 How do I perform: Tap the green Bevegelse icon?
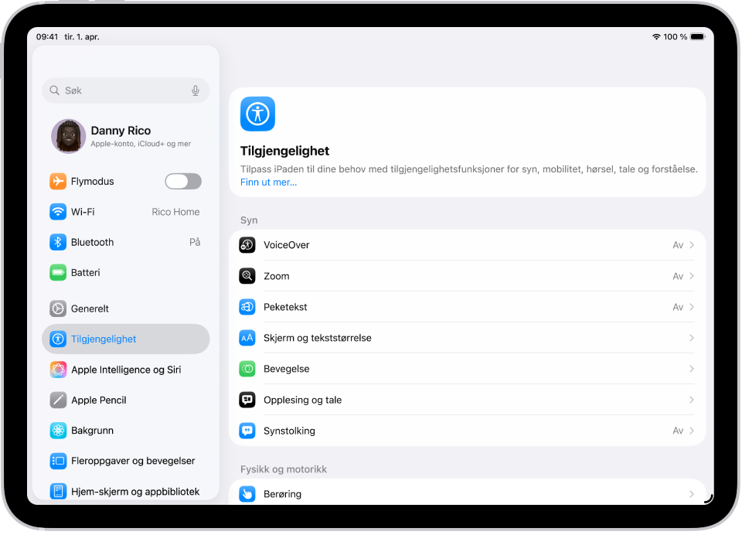[x=247, y=369]
